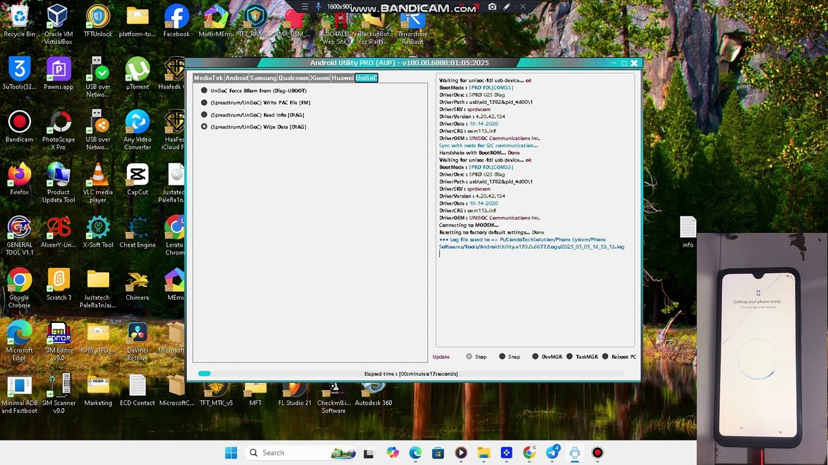Open Bandicam desktop icon
Screen dimensions: 828x465
coord(19,127)
